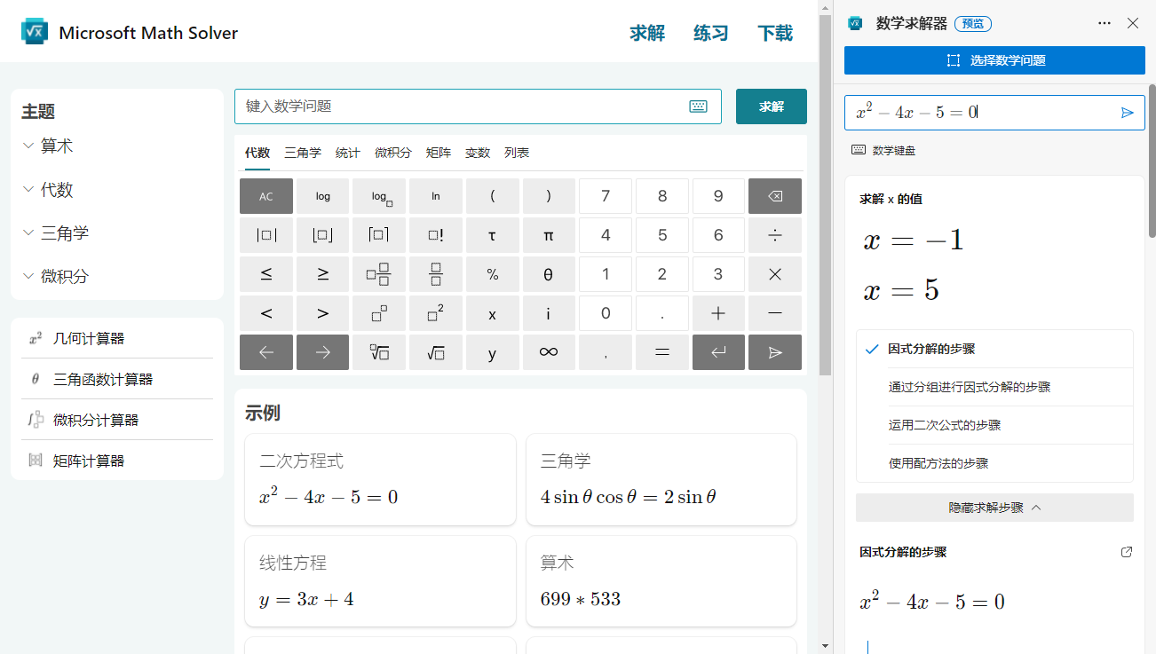Open the 求解 top navigation link
1156x654 pixels.
[647, 34]
